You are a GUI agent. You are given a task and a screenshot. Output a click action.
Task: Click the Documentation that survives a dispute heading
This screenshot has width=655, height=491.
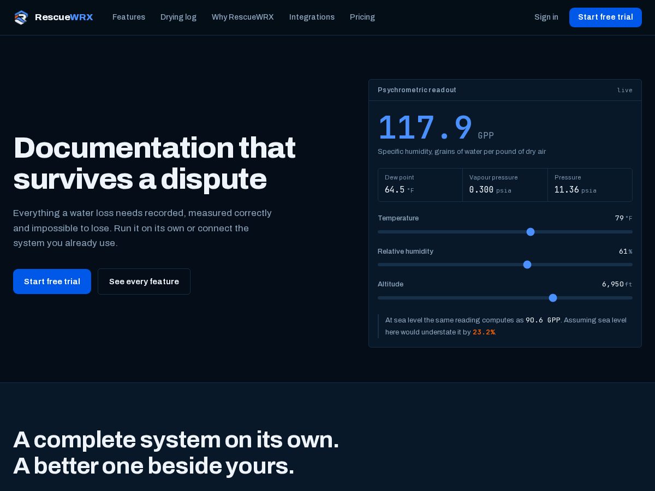point(154,163)
